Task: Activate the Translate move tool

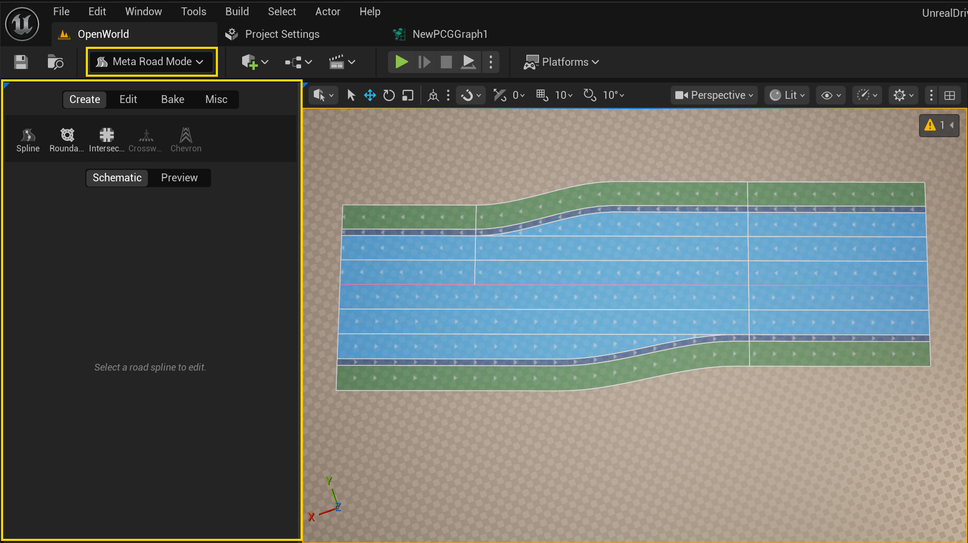Action: tap(370, 95)
